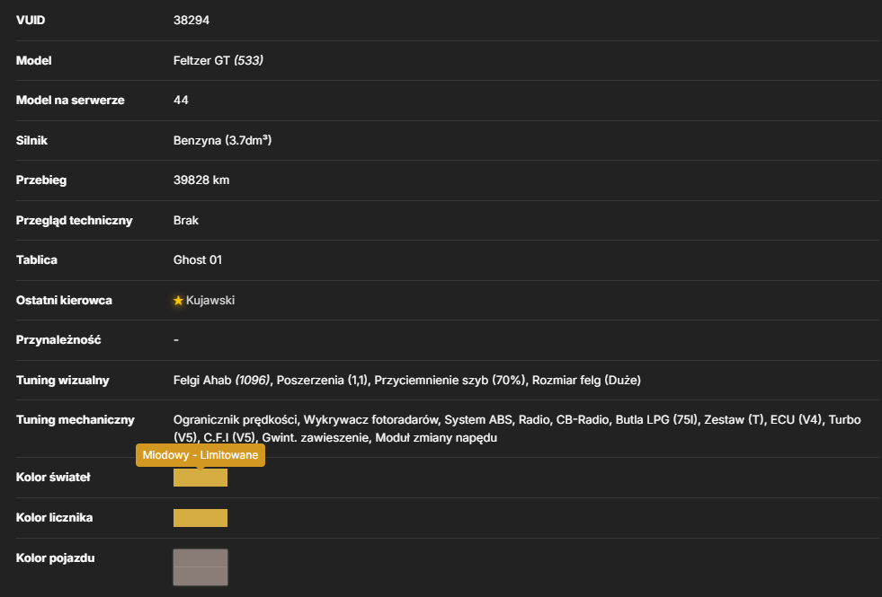Image resolution: width=882 pixels, height=597 pixels.
Task: Click Przyciemnienie szyb (70%) text
Action: [x=450, y=381]
